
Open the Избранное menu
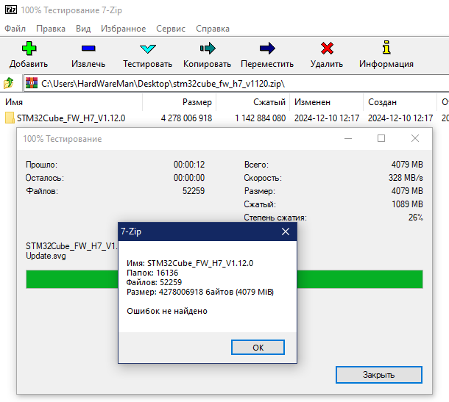(124, 29)
